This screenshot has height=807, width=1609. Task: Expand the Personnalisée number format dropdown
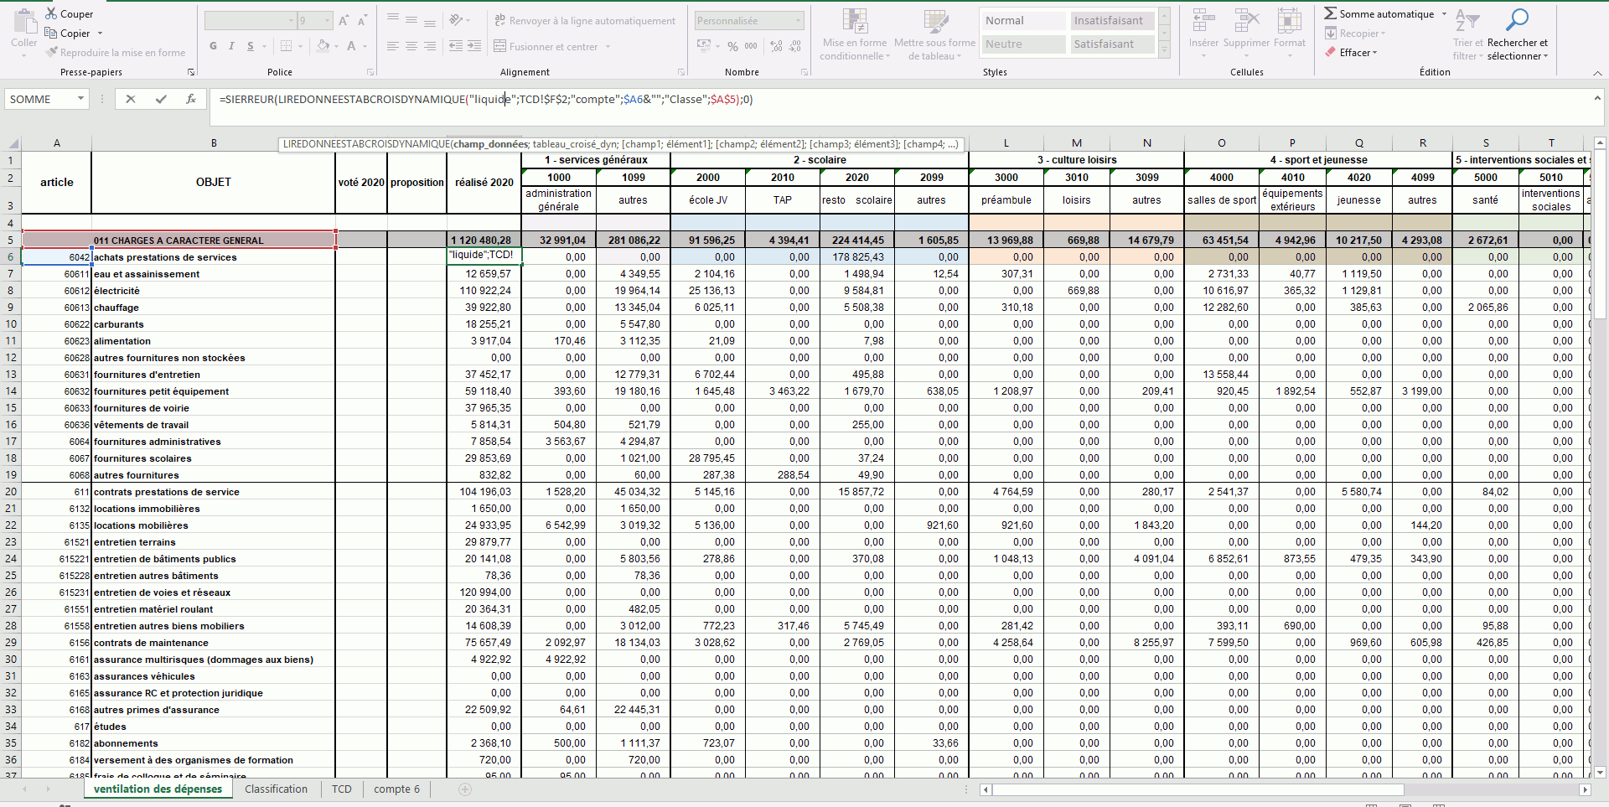click(797, 20)
